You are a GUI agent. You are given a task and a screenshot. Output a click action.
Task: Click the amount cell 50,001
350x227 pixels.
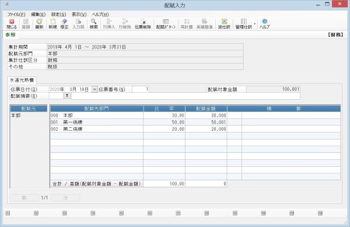tap(206, 123)
